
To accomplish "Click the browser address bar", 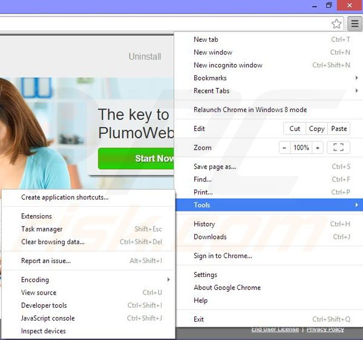I will click(165, 24).
